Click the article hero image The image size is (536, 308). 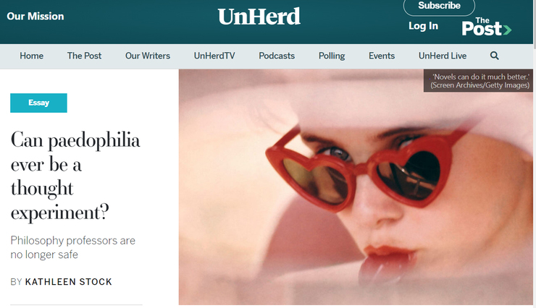[356, 187]
